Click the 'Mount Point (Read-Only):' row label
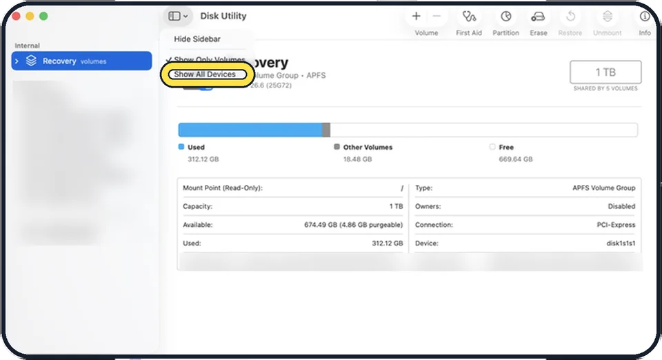 pyautogui.click(x=223, y=188)
